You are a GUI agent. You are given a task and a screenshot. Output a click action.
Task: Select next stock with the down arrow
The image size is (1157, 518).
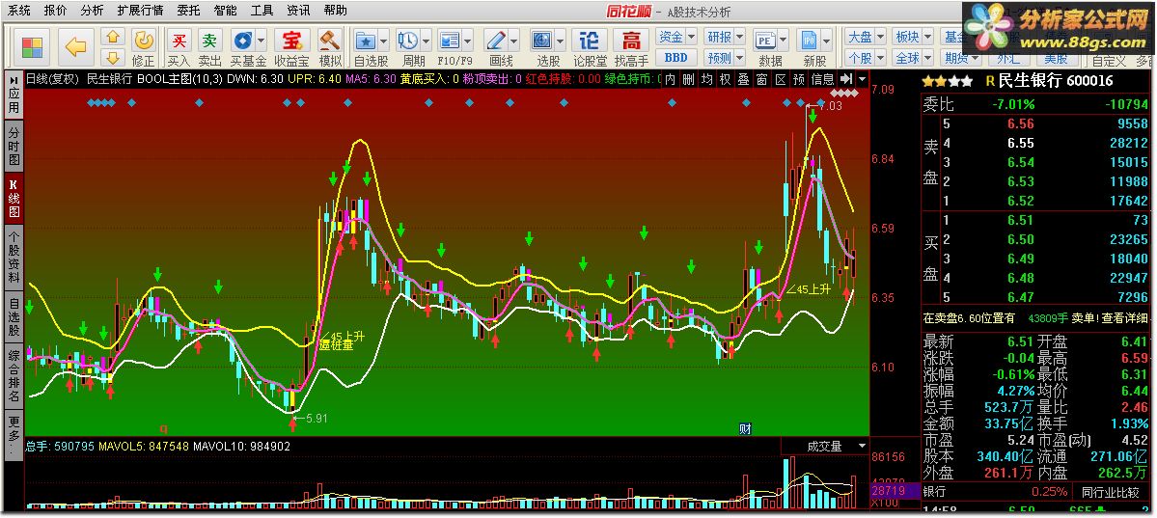[x=112, y=57]
